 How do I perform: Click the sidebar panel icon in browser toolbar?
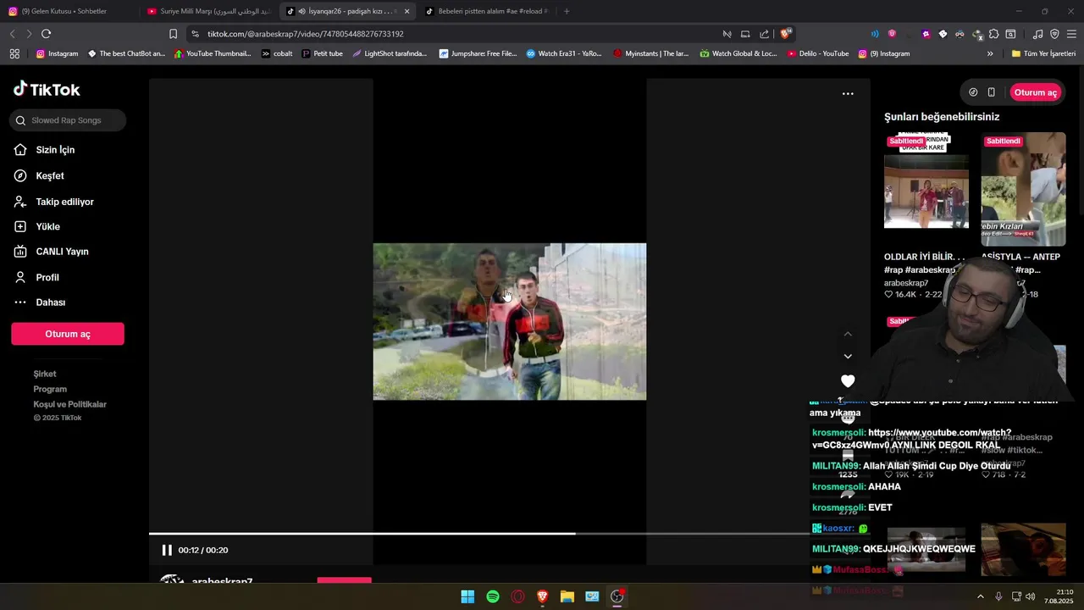coord(1010,34)
